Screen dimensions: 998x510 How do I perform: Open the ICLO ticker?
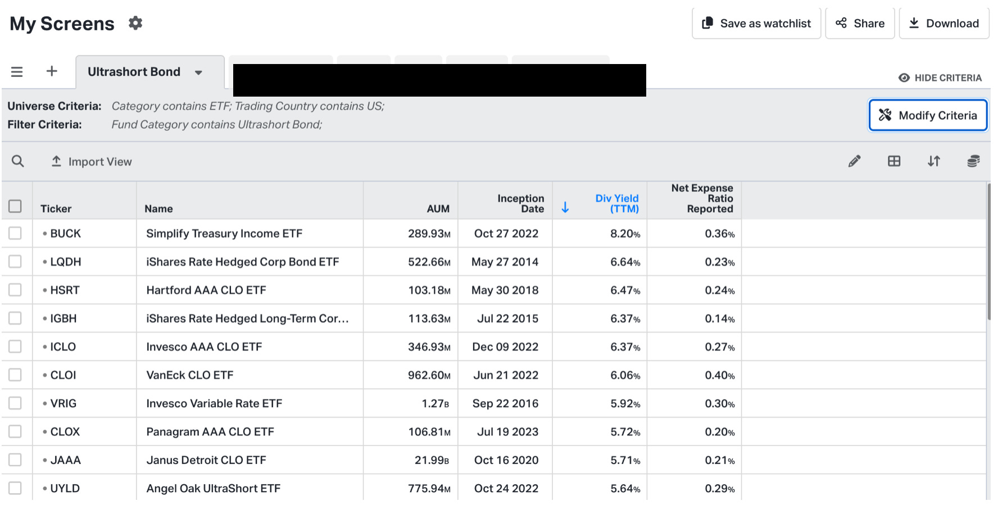point(63,347)
